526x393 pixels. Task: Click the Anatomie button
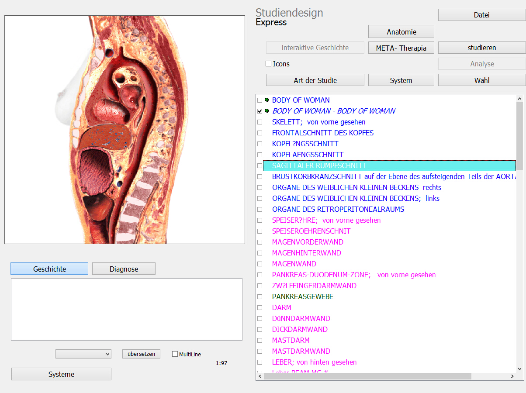tap(401, 32)
